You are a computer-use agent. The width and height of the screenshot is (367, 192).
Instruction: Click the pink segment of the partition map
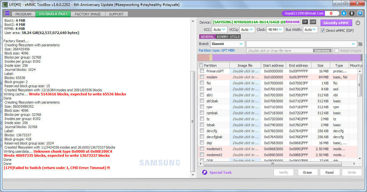(203, 58)
